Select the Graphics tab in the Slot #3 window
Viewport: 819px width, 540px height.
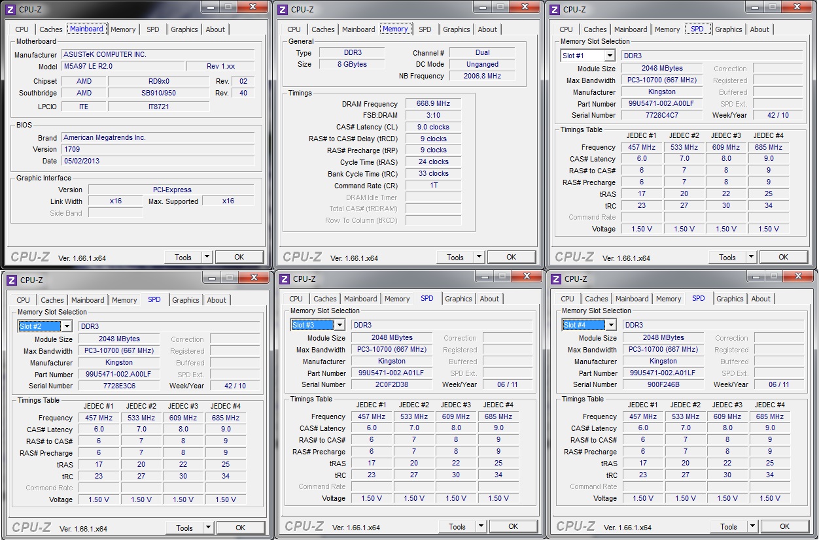point(459,299)
